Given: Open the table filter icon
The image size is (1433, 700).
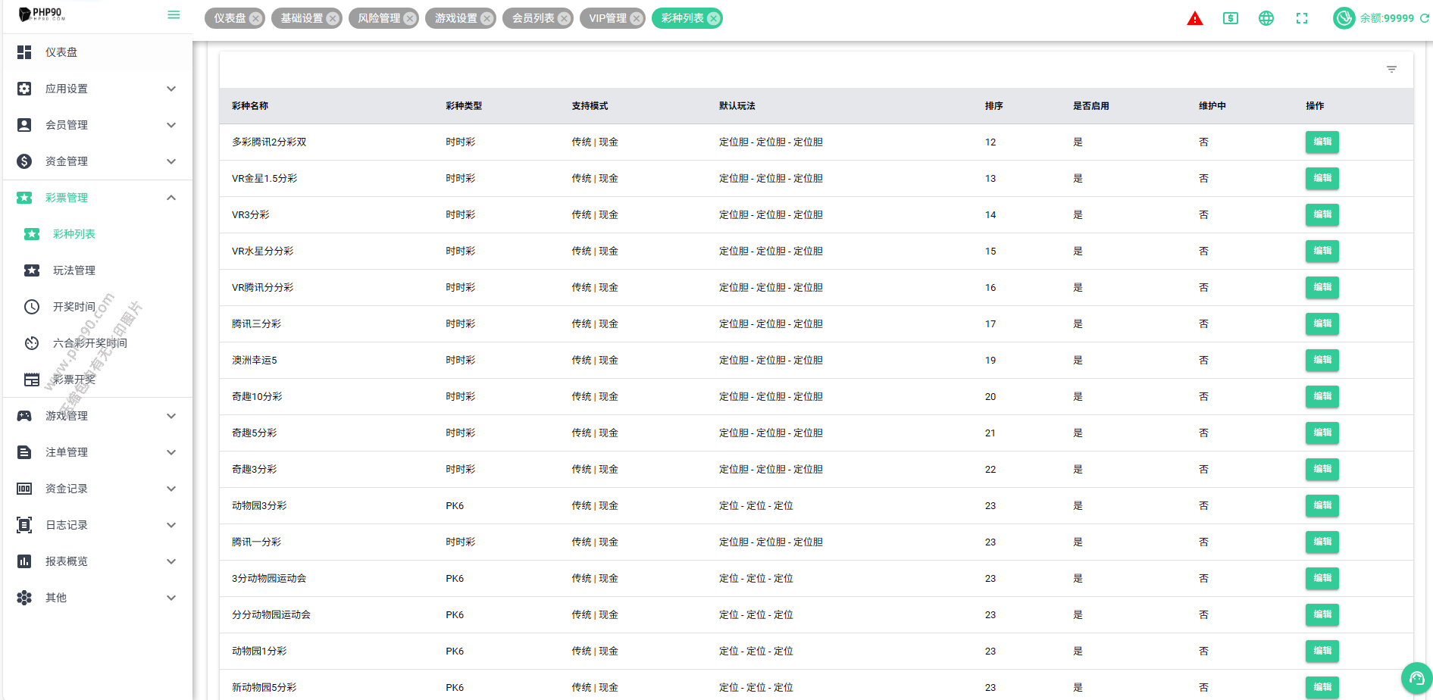Looking at the screenshot, I should pyautogui.click(x=1391, y=69).
